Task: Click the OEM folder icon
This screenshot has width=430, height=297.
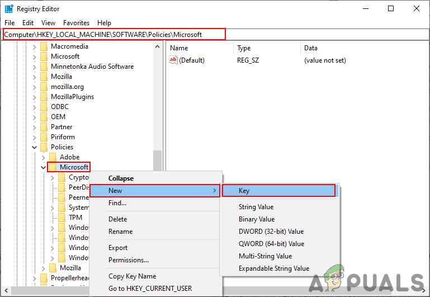Action: 44,117
